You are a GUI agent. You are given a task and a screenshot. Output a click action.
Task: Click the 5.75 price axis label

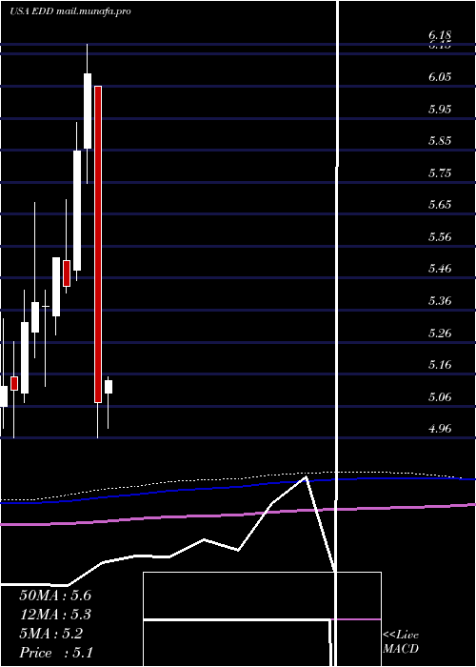[440, 173]
